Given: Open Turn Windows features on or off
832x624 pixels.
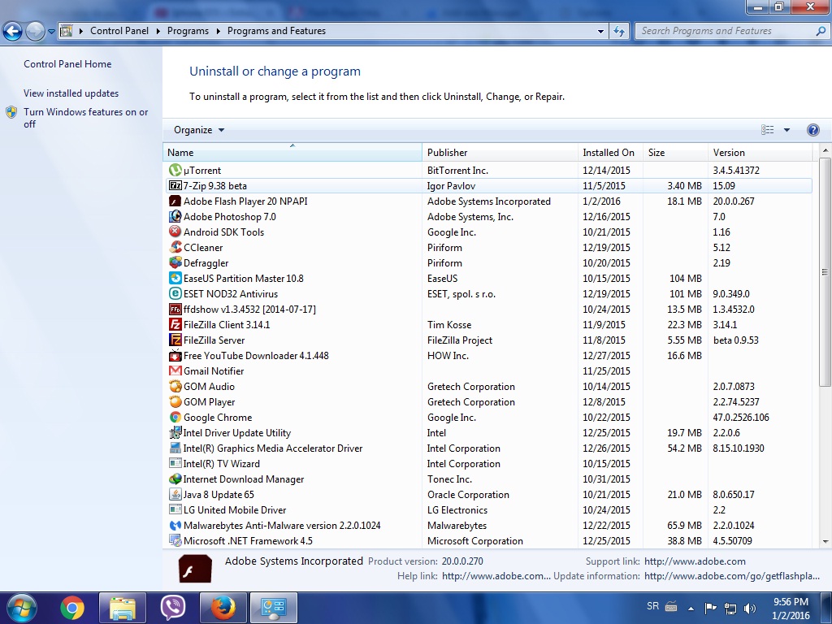Looking at the screenshot, I should tap(86, 118).
